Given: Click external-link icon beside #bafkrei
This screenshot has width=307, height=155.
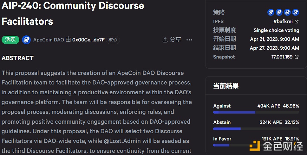Looking at the screenshot, I should [297, 22].
